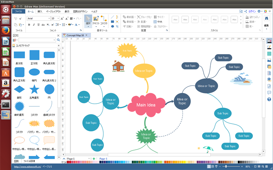Switch to the ページレイアウト tab
273x170 pixels.
click(53, 12)
